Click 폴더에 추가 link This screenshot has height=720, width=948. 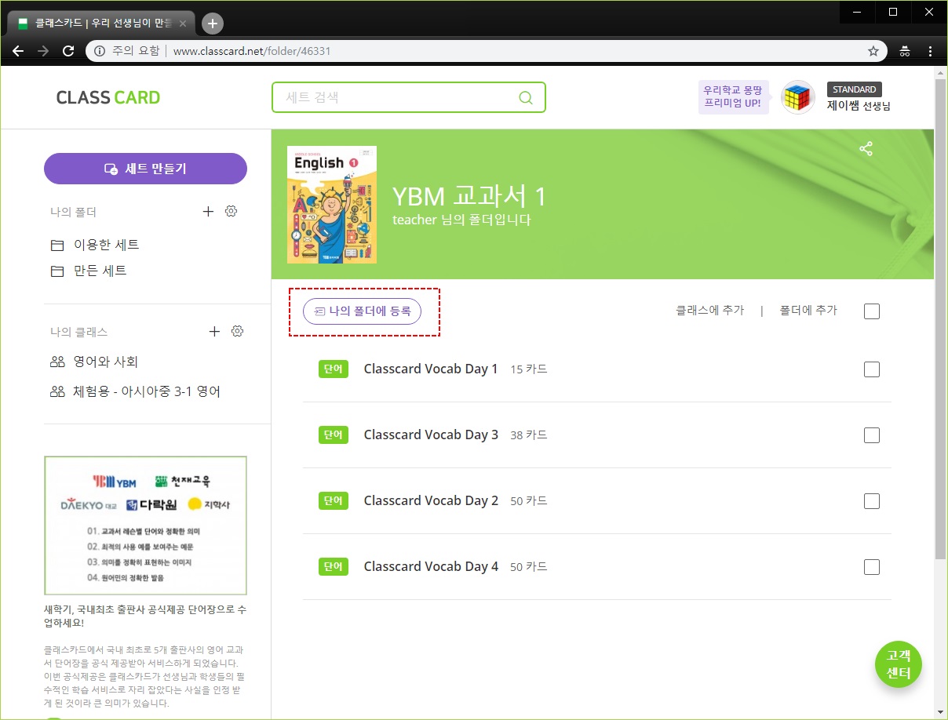pyautogui.click(x=808, y=311)
